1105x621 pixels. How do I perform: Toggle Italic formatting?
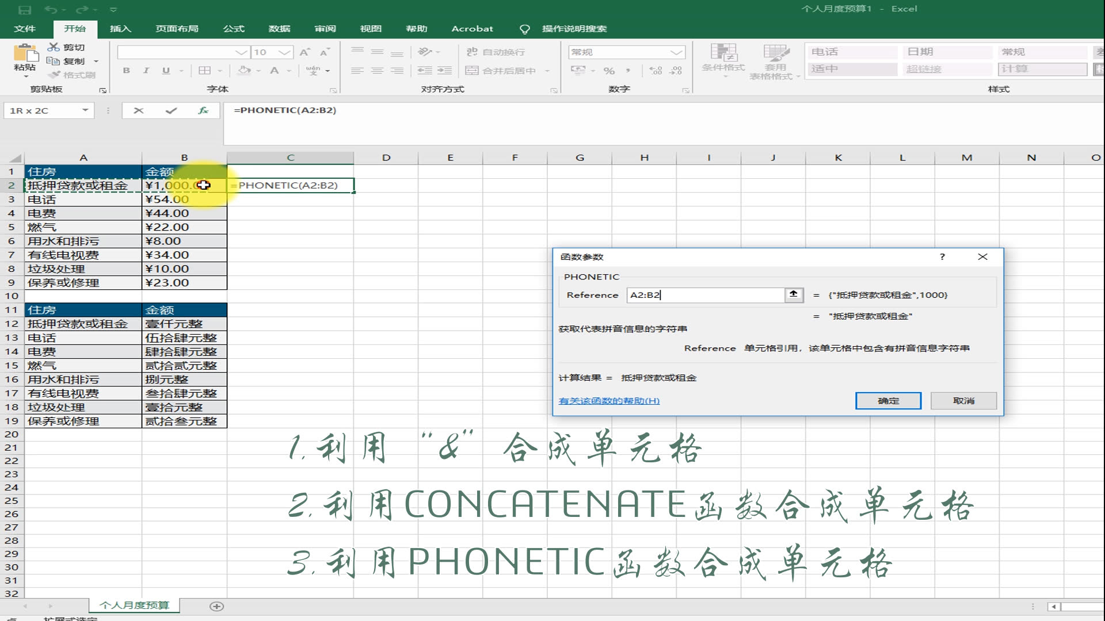(146, 71)
